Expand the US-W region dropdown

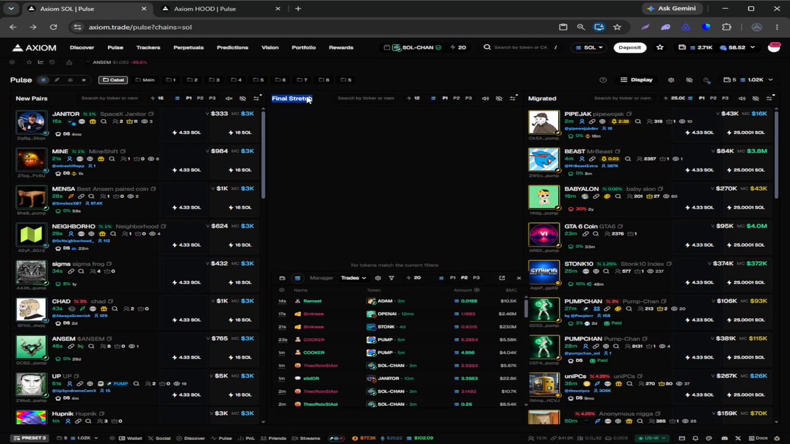[x=651, y=437]
